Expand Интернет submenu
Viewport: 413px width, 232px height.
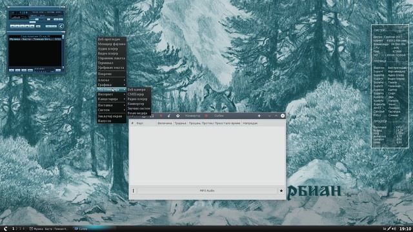pyautogui.click(x=112, y=94)
